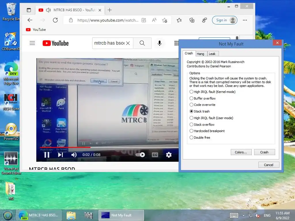Click the Edge tab actions menu icon
Image resolution: width=295 pixels, height=221 pixels.
pyautogui.click(x=29, y=10)
